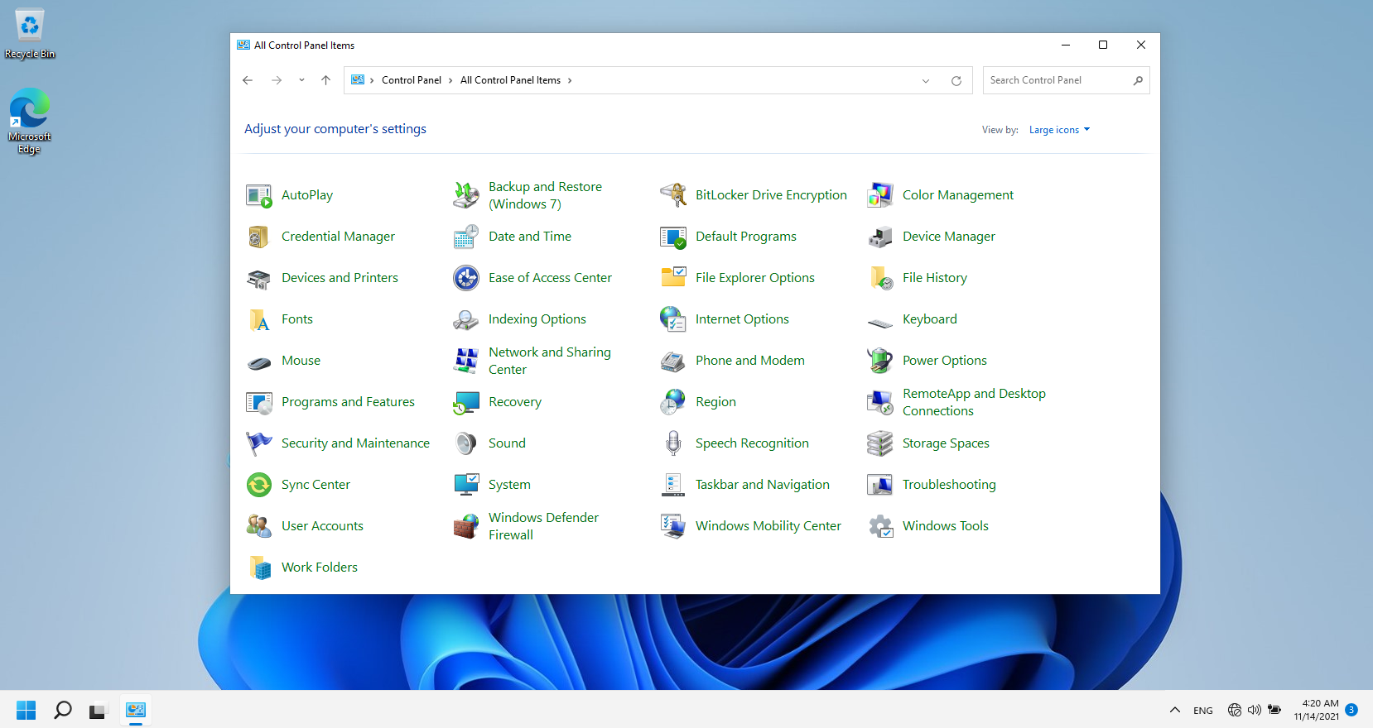Image resolution: width=1373 pixels, height=728 pixels.
Task: Click the BitLocker Drive Encryption key icon
Action: coord(673,195)
